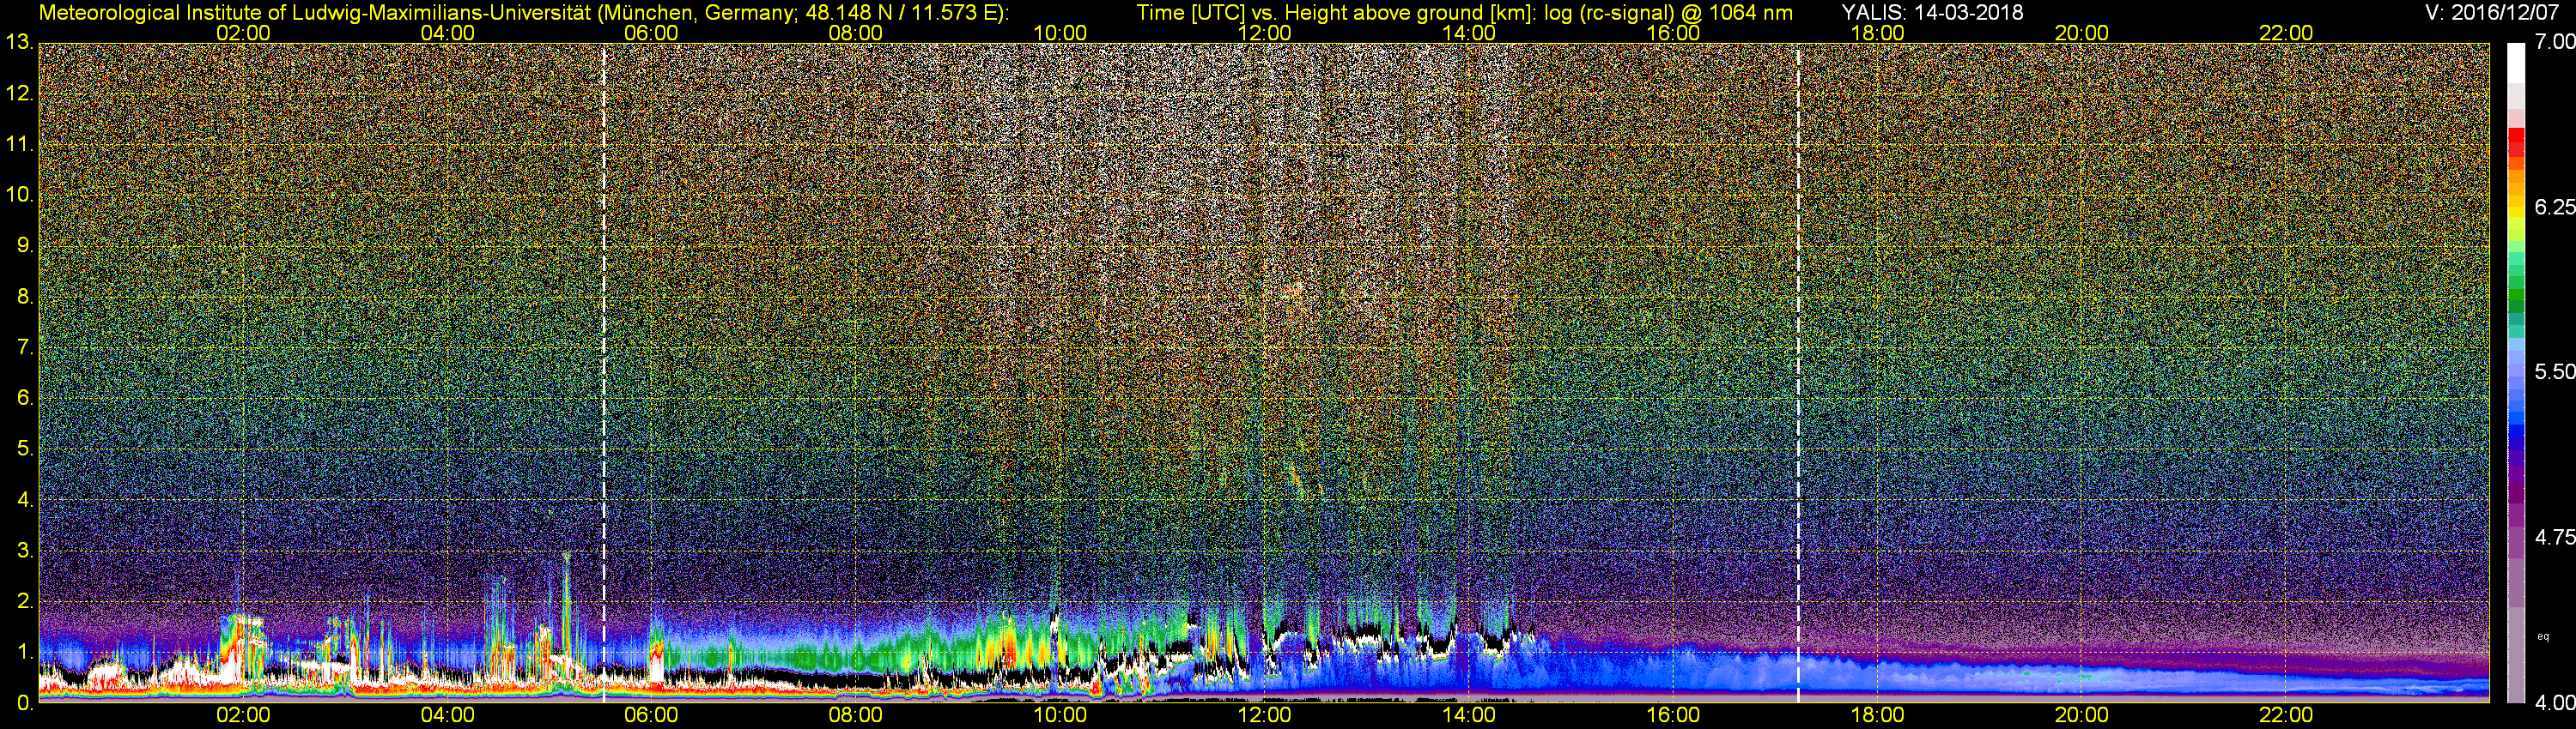Viewport: 2576px width, 729px height.
Task: Click the 16:00 label on the top time axis
Action: tap(1673, 33)
